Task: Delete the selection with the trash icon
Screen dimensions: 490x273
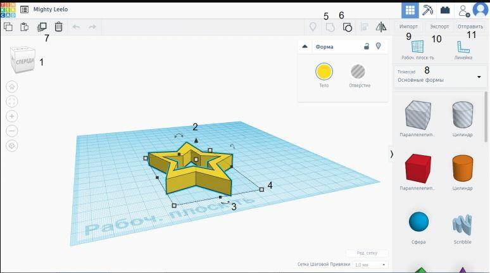Action: pyautogui.click(x=58, y=27)
